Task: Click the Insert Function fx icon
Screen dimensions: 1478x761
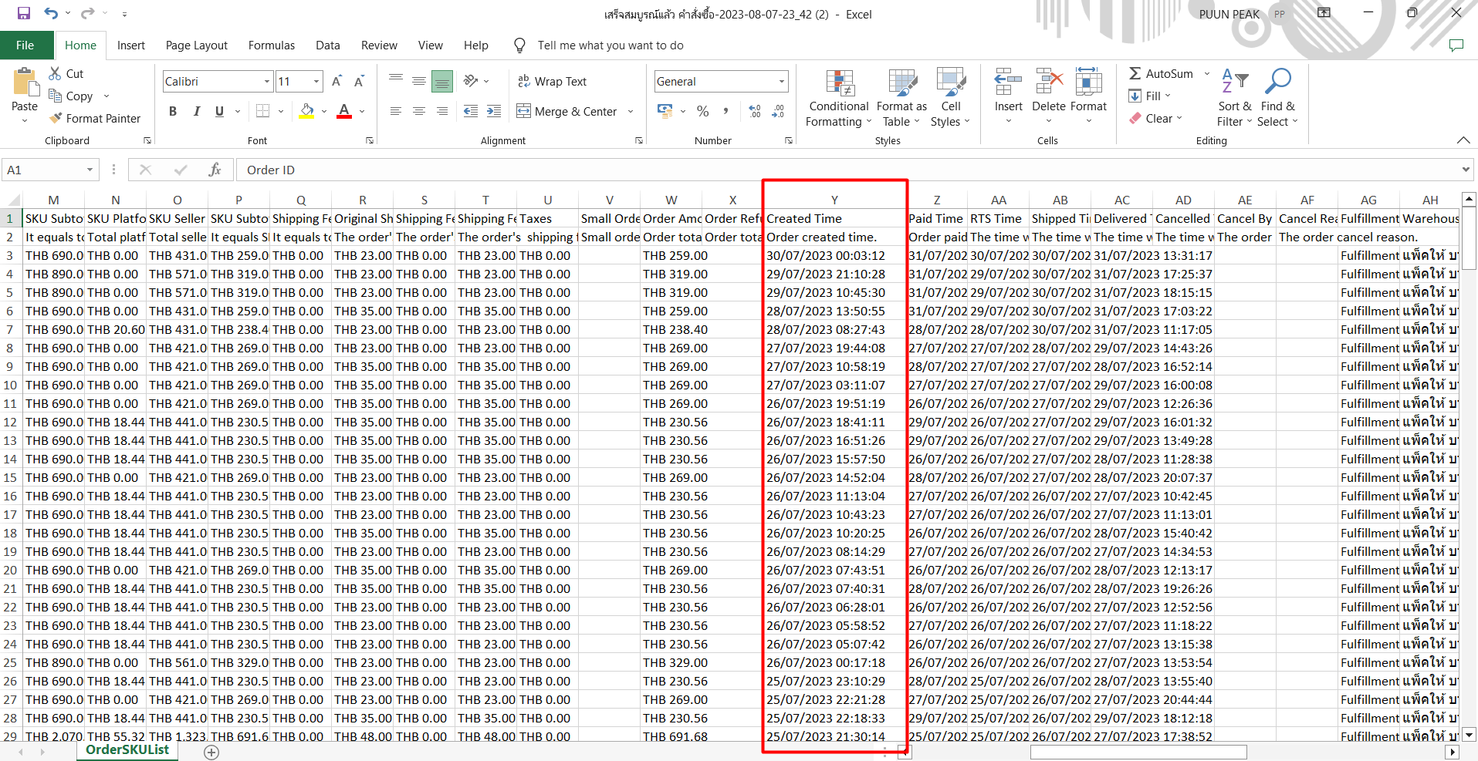Action: pyautogui.click(x=215, y=170)
